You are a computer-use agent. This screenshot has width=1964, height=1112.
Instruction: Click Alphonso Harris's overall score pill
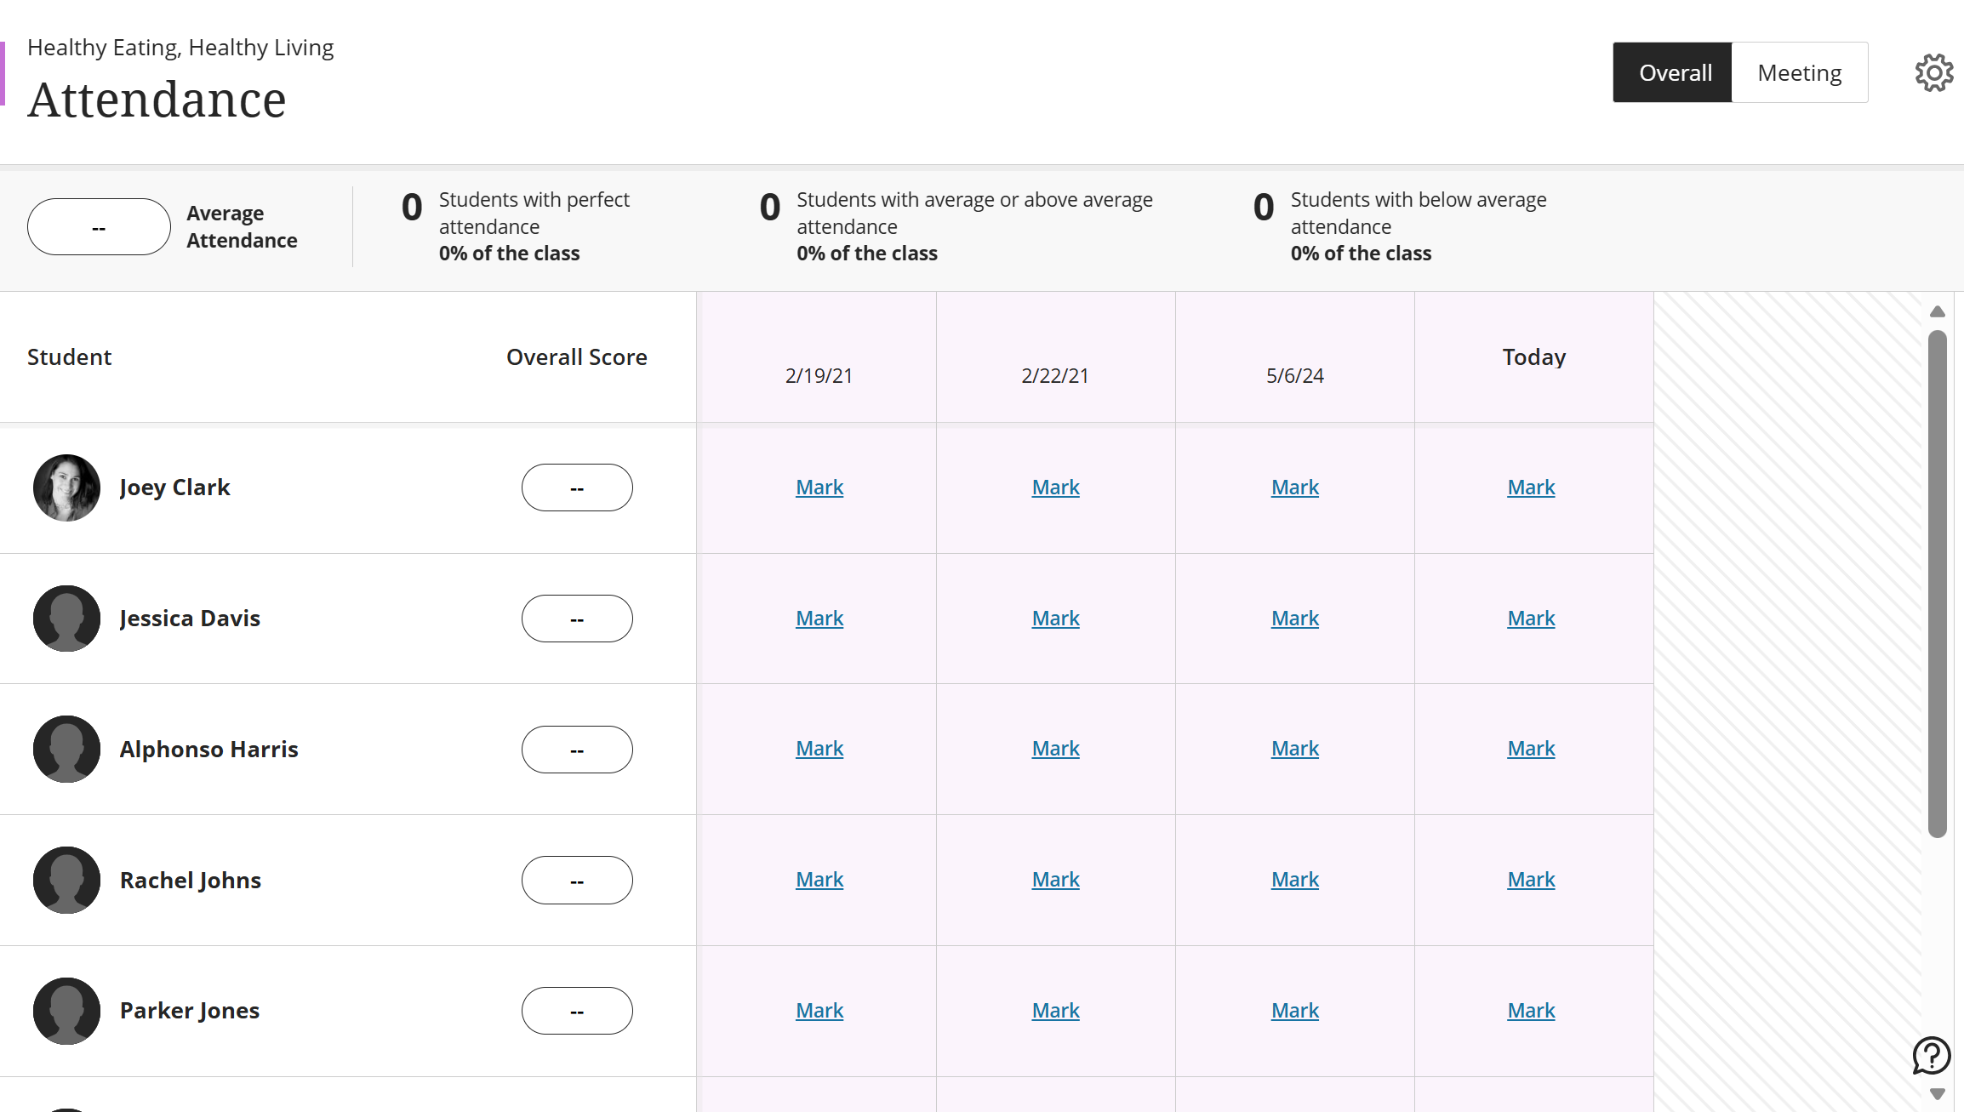pyautogui.click(x=577, y=750)
